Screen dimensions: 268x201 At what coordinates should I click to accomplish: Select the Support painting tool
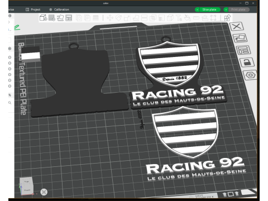161,18
